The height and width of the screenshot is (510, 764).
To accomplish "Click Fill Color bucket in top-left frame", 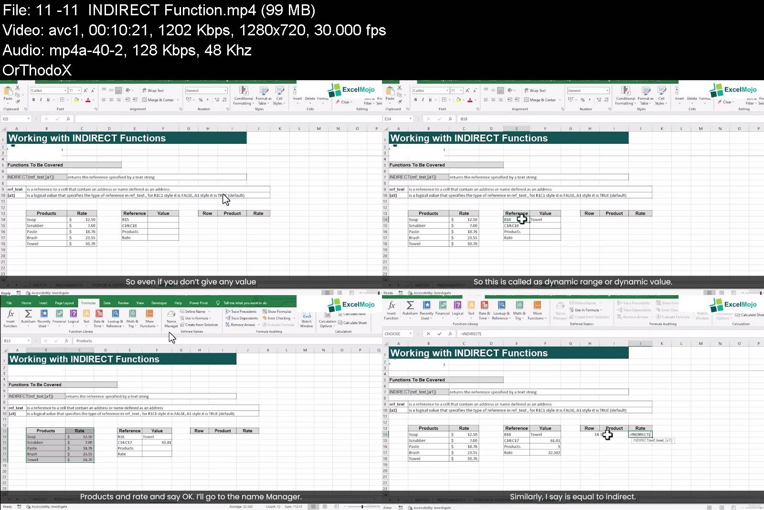I will pos(76,100).
